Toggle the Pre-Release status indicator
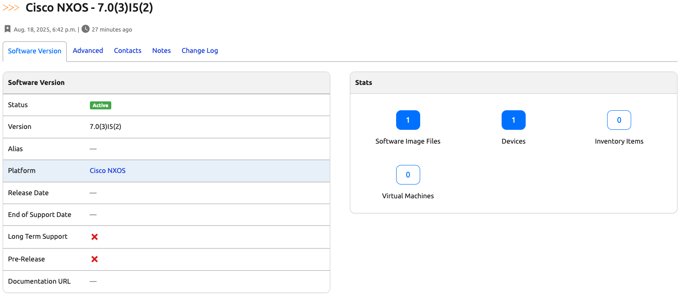Screen dimensions: 681x297 click(94, 259)
